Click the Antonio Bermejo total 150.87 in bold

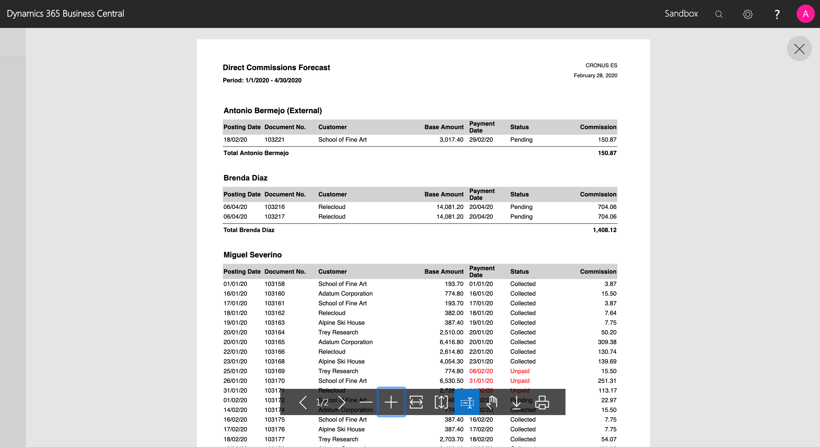pyautogui.click(x=607, y=153)
